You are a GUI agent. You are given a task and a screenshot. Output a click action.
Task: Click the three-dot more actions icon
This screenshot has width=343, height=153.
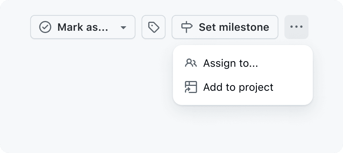click(x=296, y=27)
